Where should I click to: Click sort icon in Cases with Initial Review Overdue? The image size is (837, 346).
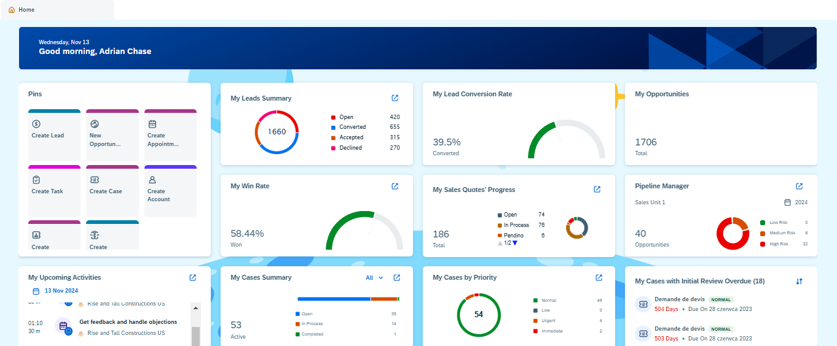(800, 282)
